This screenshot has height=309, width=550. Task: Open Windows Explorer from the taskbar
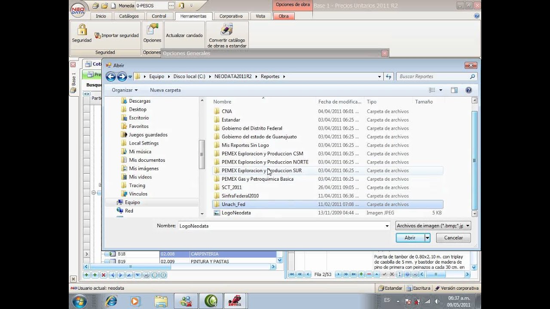tap(161, 301)
